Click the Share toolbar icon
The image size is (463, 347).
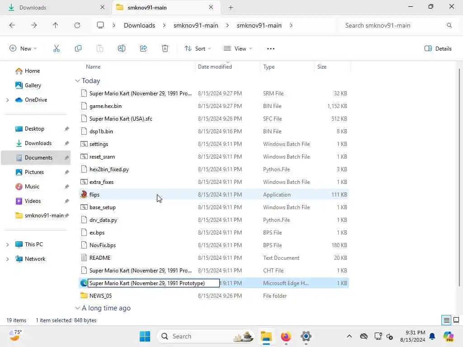143,49
